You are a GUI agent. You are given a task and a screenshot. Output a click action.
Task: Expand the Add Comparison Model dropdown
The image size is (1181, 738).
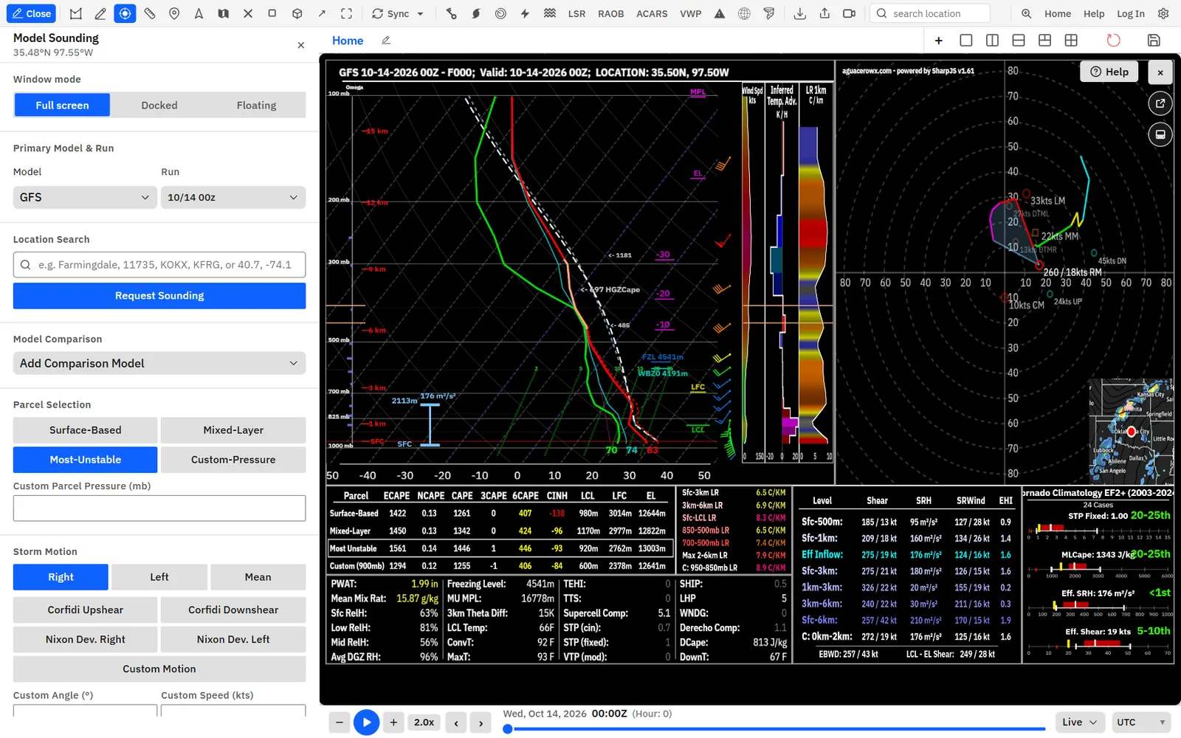(x=159, y=363)
